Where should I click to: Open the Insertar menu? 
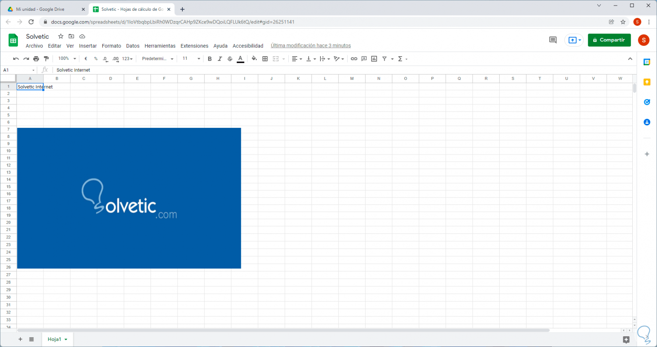[88, 46]
